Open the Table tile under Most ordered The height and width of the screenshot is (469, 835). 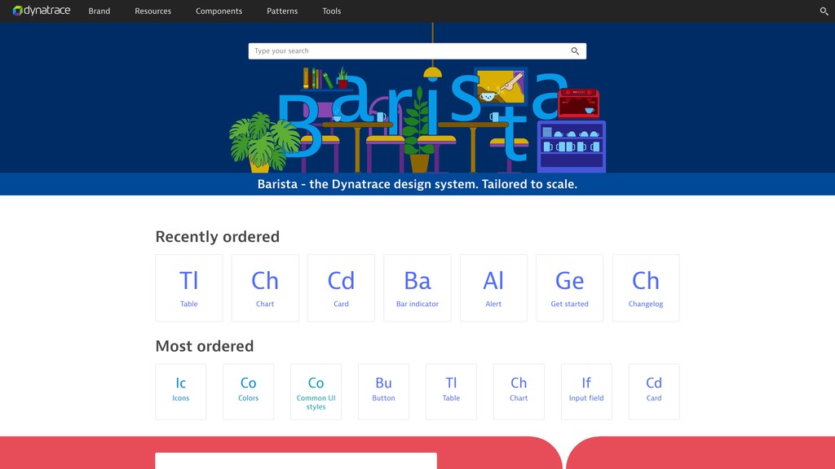(x=451, y=392)
